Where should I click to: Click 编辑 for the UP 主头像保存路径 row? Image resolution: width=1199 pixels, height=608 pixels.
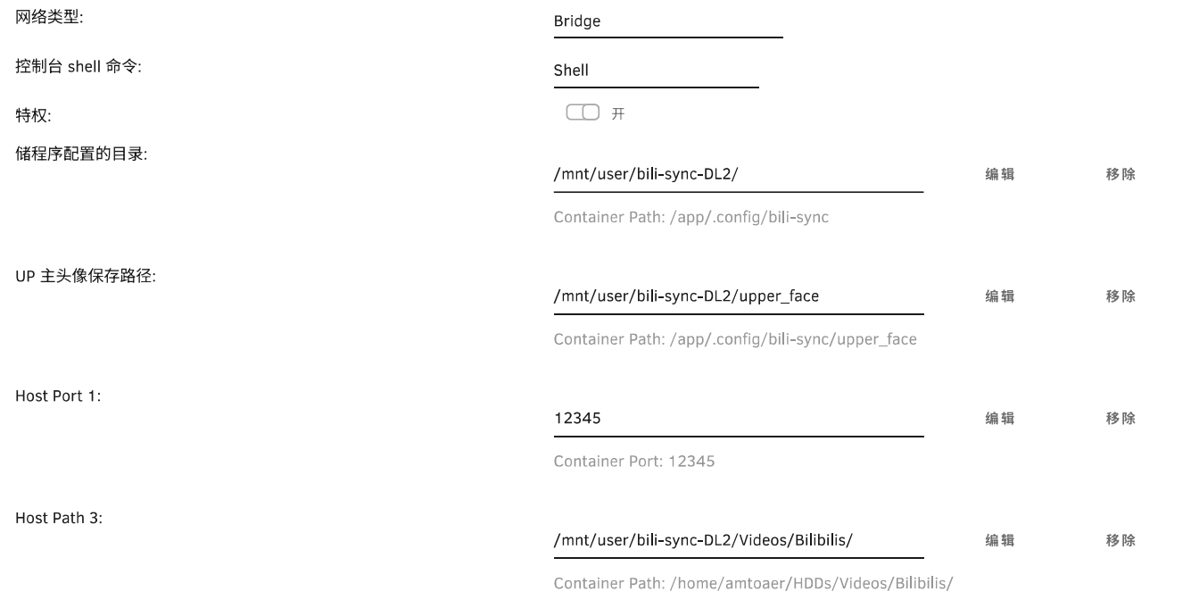(x=999, y=296)
